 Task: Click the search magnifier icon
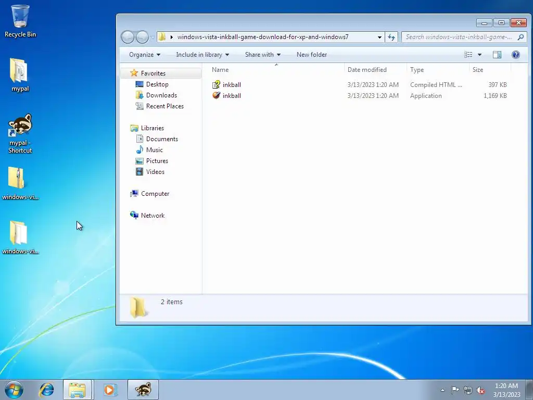[521, 37]
